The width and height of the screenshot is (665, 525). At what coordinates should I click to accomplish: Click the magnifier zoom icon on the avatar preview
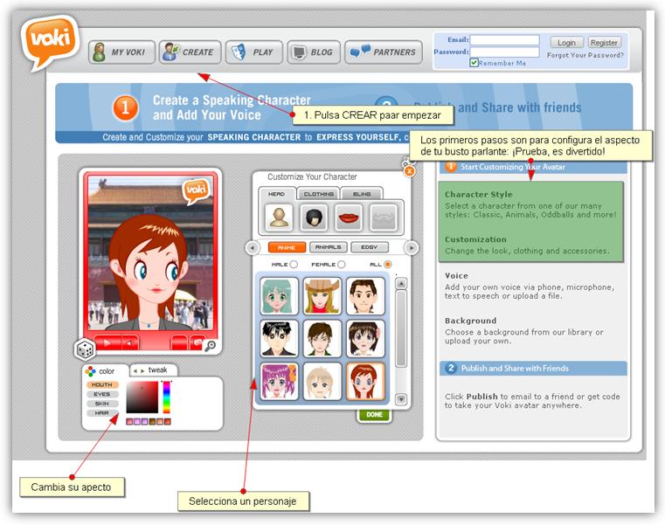[x=211, y=346]
